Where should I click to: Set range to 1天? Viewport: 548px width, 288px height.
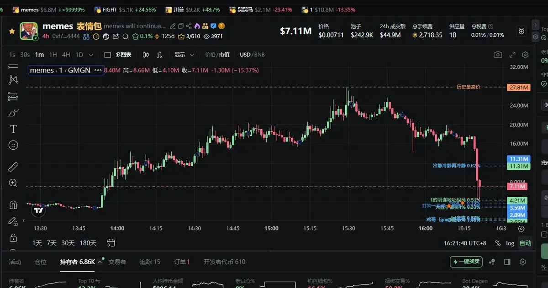pos(37,243)
